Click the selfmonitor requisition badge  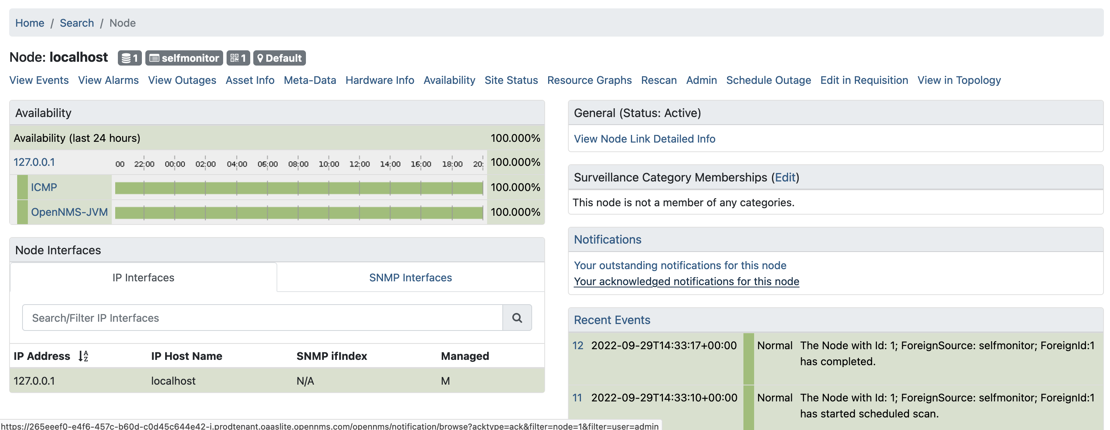184,58
